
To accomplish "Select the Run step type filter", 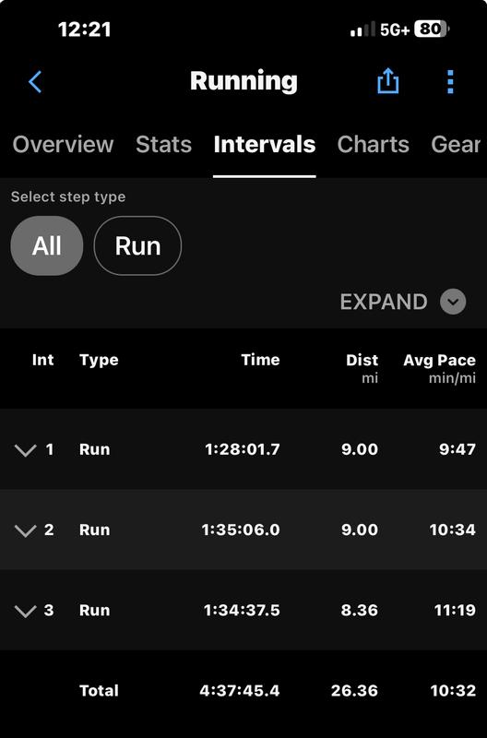I will pos(137,245).
